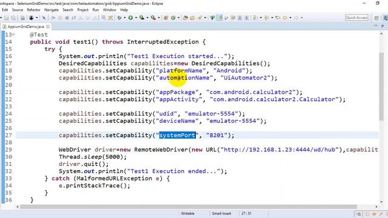Click the New Java Package icon
This screenshot has height=218, width=388.
(166, 18)
